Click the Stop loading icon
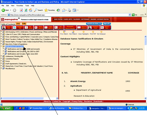The image size is (147, 115). [x=21, y=10]
